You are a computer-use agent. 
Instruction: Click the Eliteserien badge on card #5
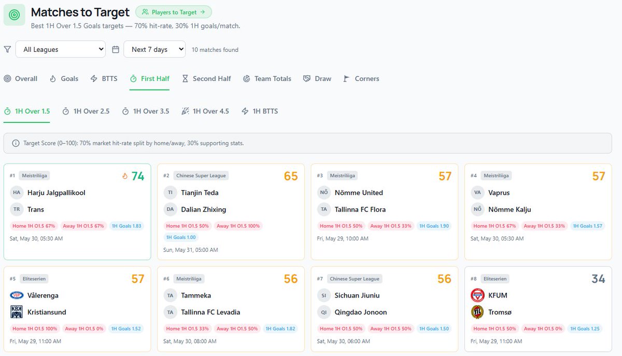tap(34, 279)
